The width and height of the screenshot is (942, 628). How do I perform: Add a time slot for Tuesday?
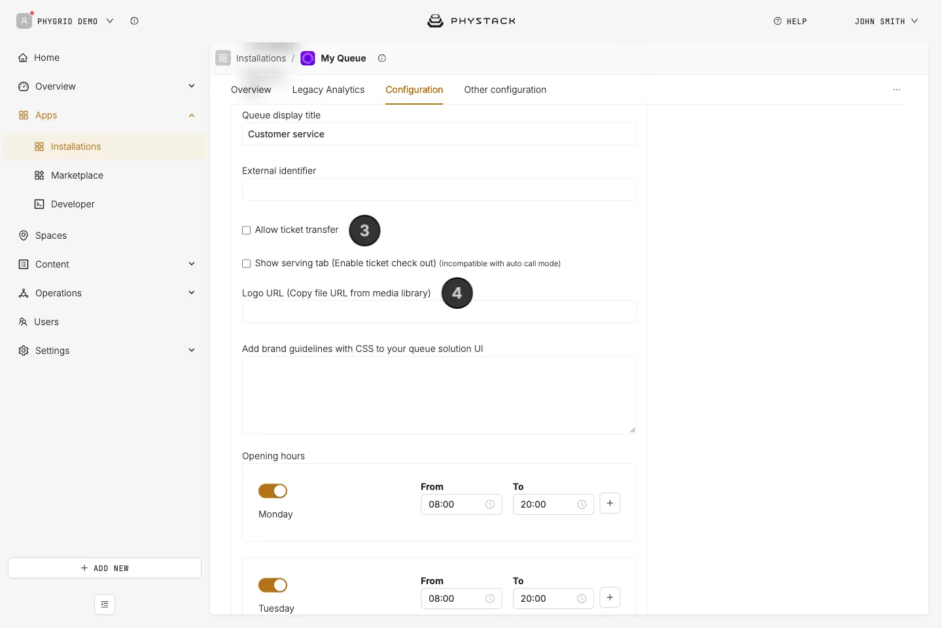(610, 597)
